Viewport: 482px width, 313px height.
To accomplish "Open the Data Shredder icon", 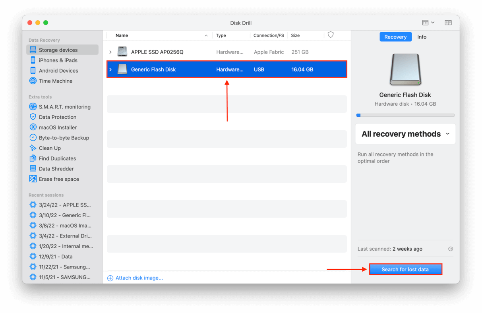I will click(33, 169).
